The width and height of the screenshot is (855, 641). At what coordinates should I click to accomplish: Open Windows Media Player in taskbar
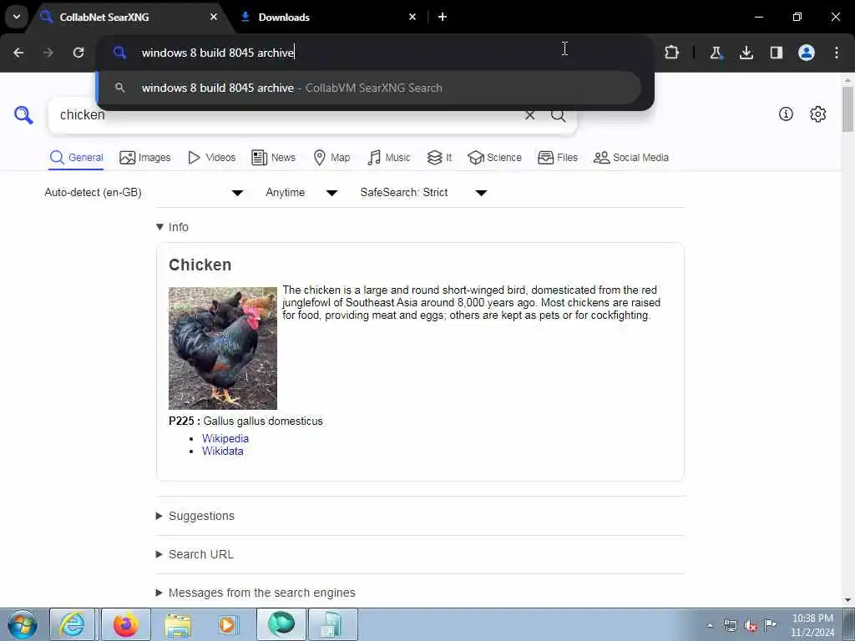[x=228, y=624]
